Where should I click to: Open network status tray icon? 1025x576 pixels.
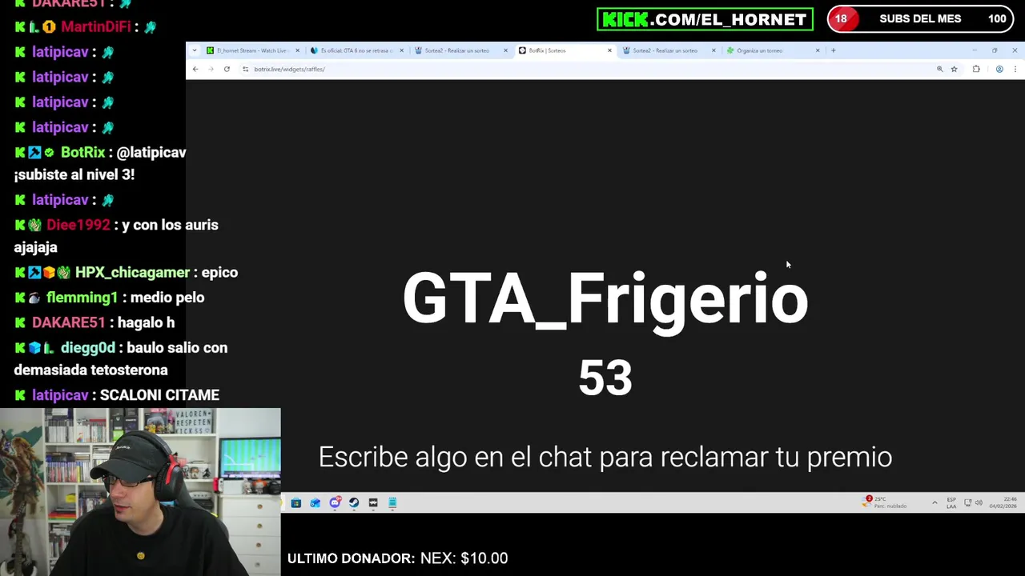tap(967, 502)
